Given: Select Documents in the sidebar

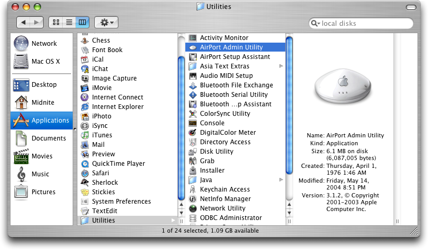Looking at the screenshot, I should (x=48, y=138).
